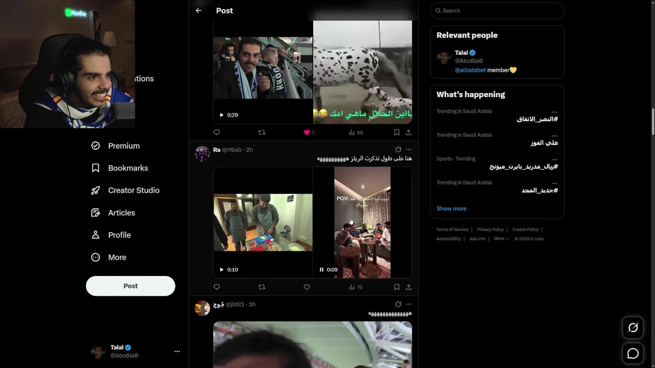Viewport: 655px width, 368px height.
Task: Like Ra's post
Action: point(307,287)
